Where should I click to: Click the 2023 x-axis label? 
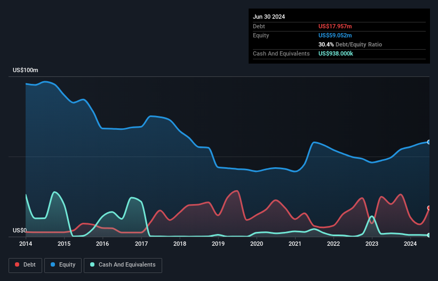[x=372, y=244]
